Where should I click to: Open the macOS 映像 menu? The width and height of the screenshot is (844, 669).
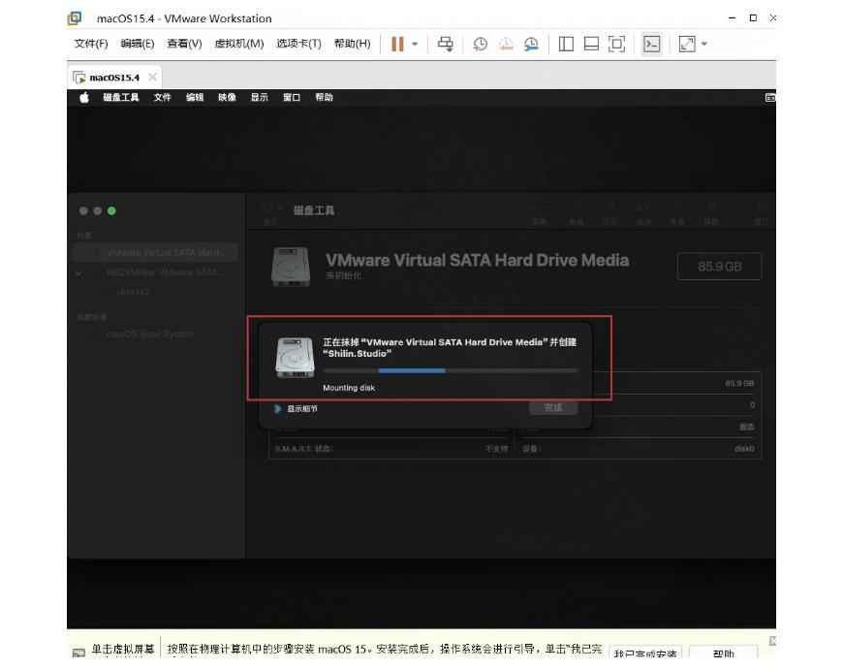[x=227, y=98]
